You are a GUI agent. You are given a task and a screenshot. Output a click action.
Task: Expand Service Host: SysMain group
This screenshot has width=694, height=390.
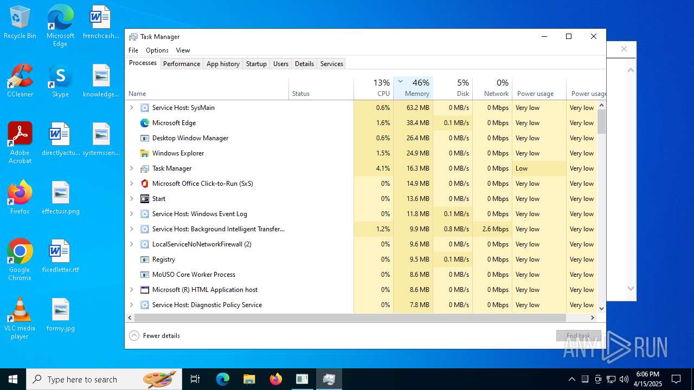[x=131, y=108]
